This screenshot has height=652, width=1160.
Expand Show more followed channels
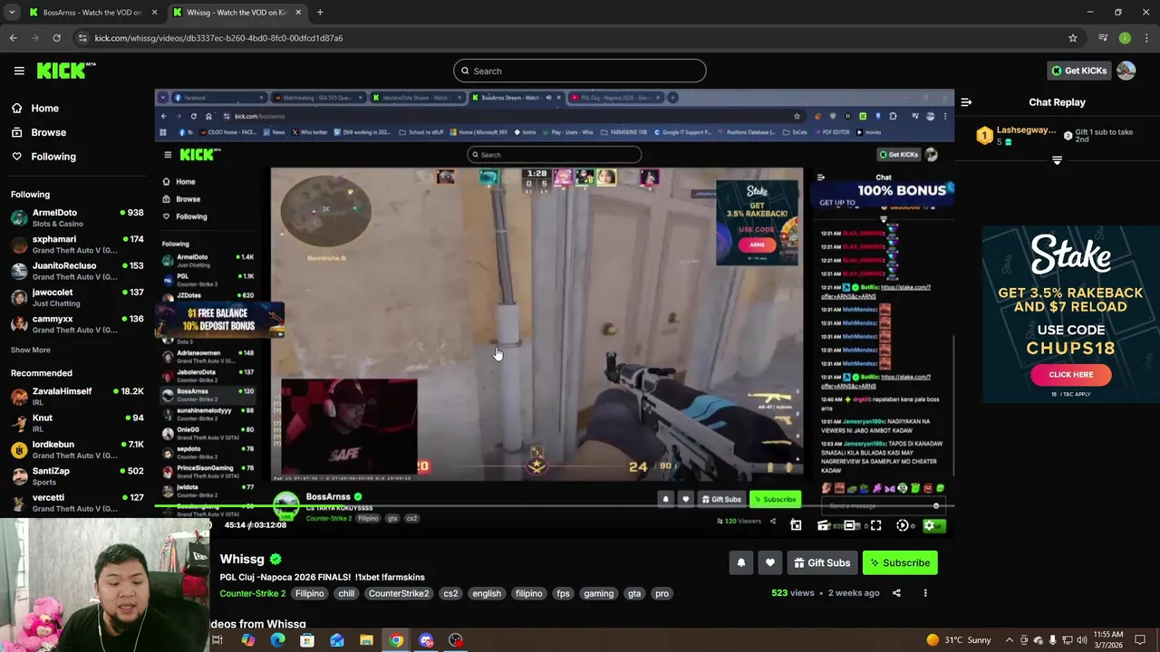pos(31,350)
